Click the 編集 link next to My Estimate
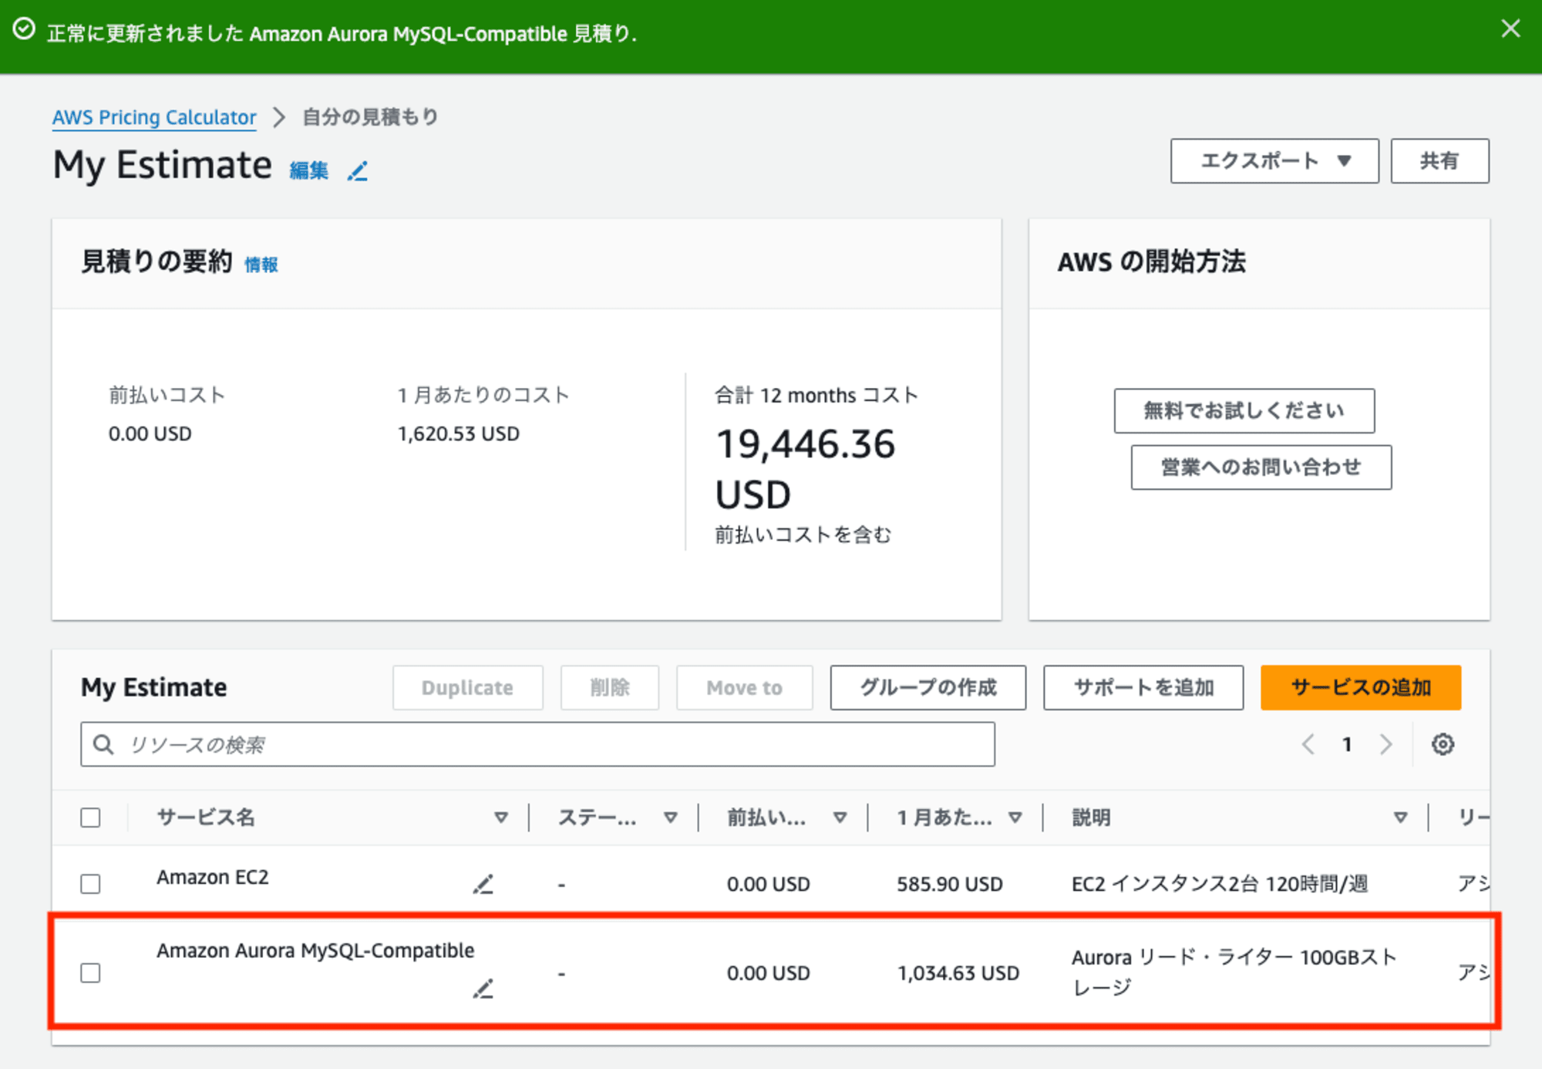 (309, 170)
